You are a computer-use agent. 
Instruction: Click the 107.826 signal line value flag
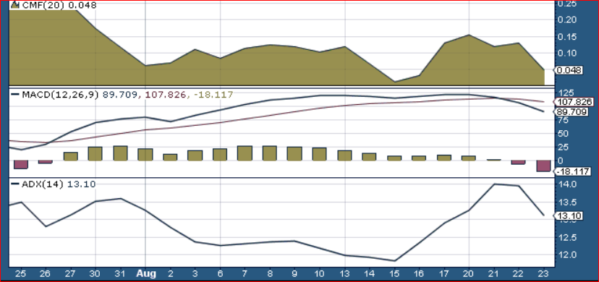coord(574,102)
